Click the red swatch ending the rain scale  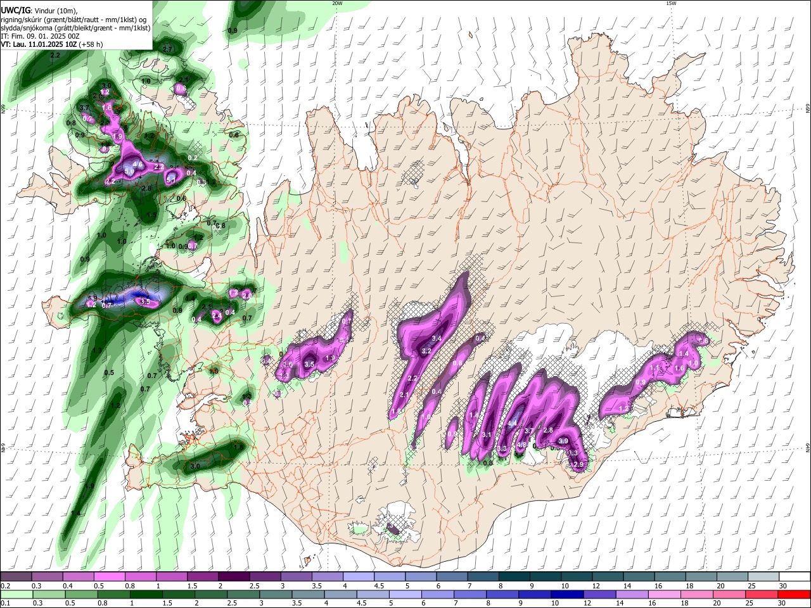795,595
